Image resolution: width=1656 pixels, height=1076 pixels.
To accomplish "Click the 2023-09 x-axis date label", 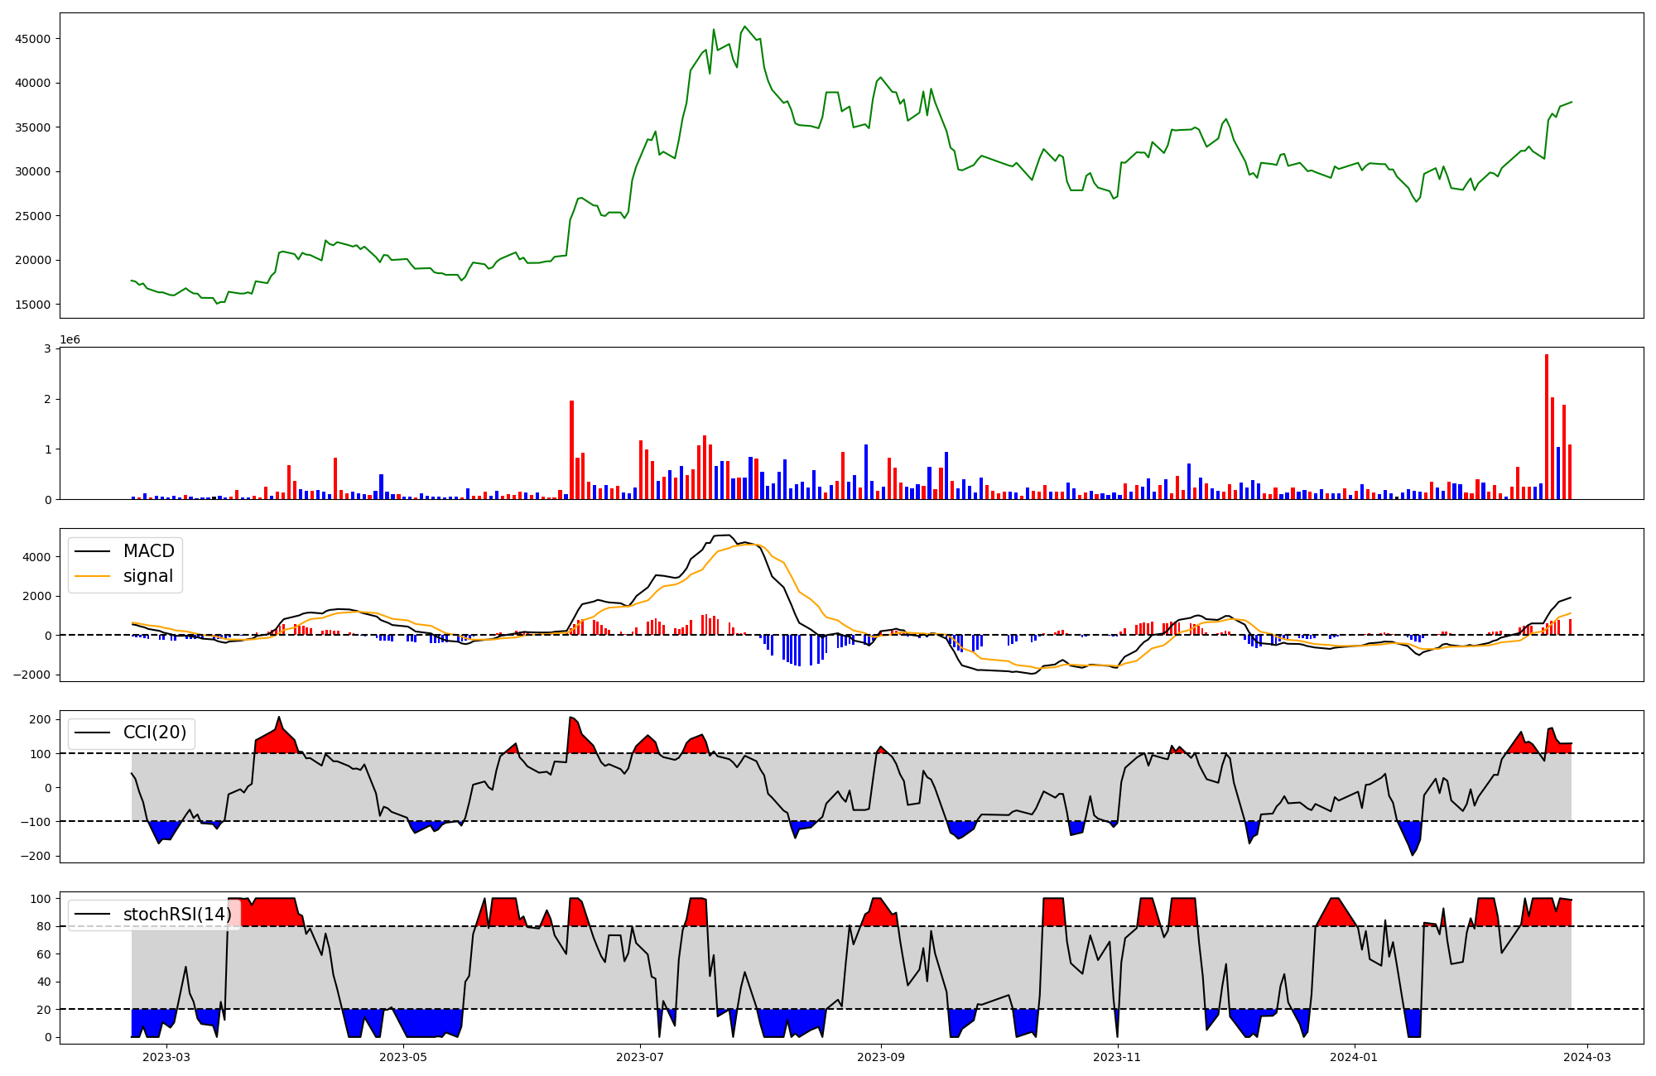I will pos(881,1057).
